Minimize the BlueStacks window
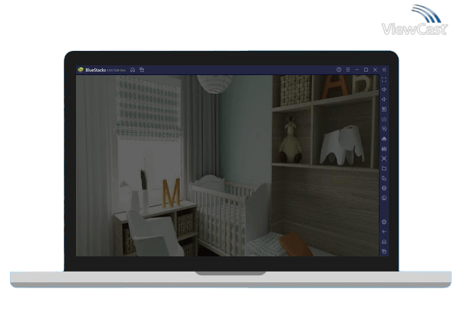This screenshot has width=457, height=314. coord(357,70)
